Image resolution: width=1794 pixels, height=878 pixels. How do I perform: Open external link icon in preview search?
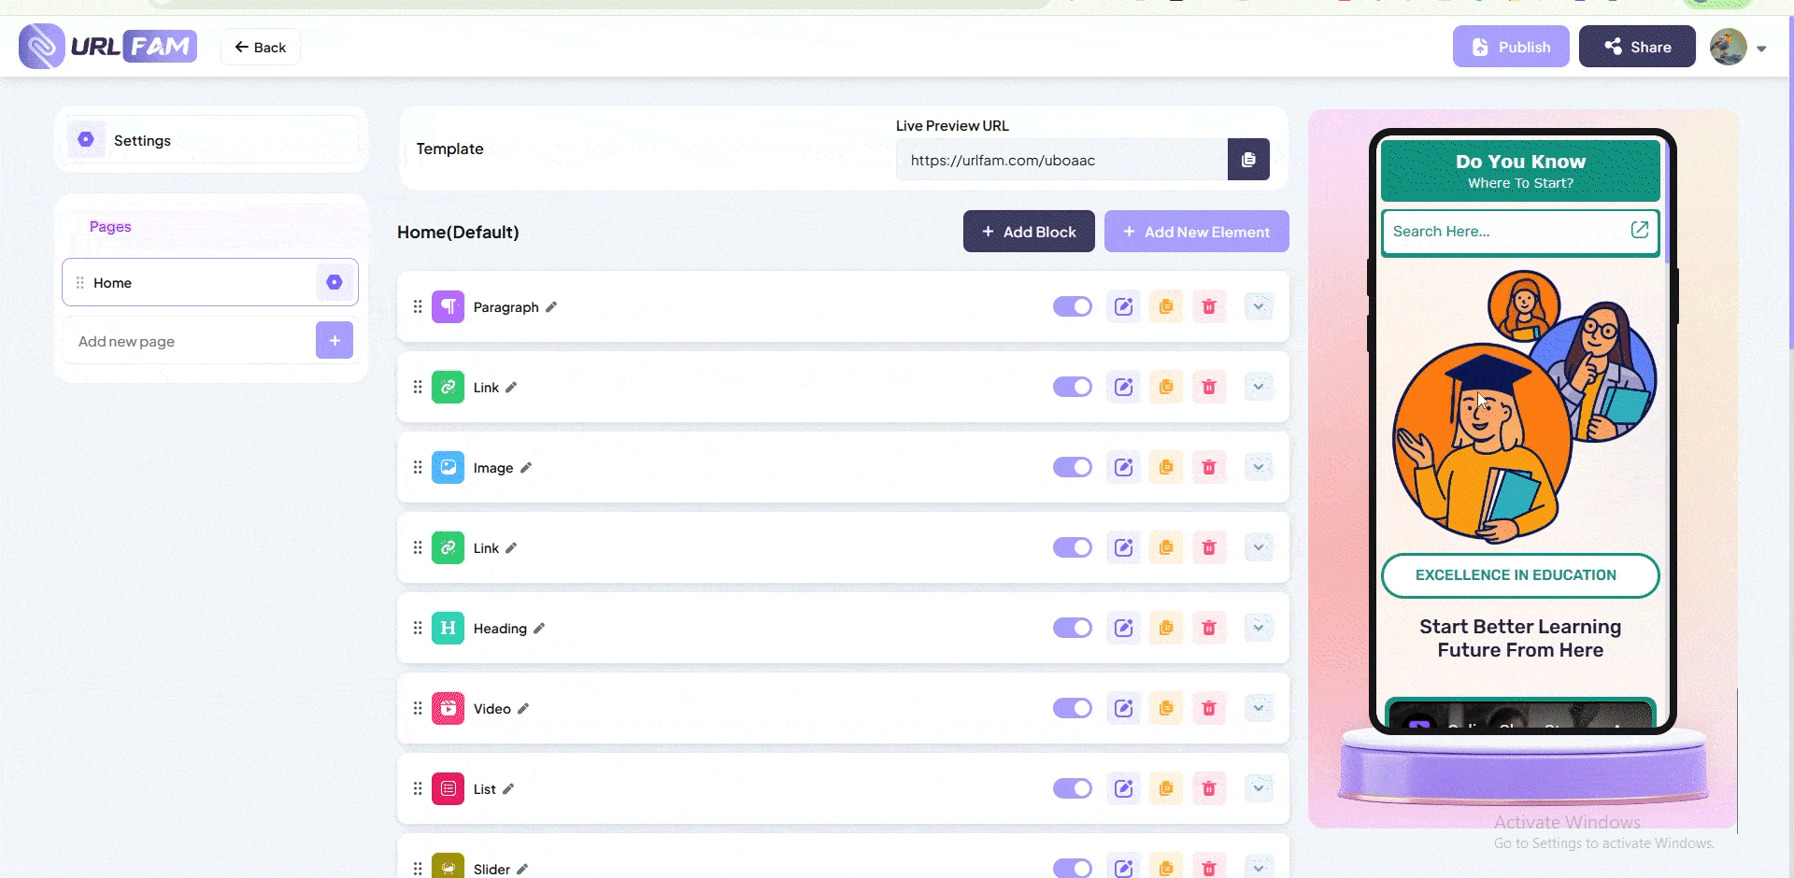[x=1639, y=230]
